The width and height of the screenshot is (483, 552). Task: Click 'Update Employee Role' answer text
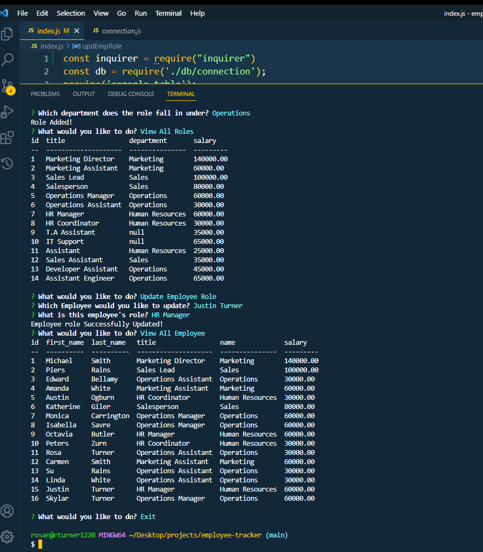[178, 296]
